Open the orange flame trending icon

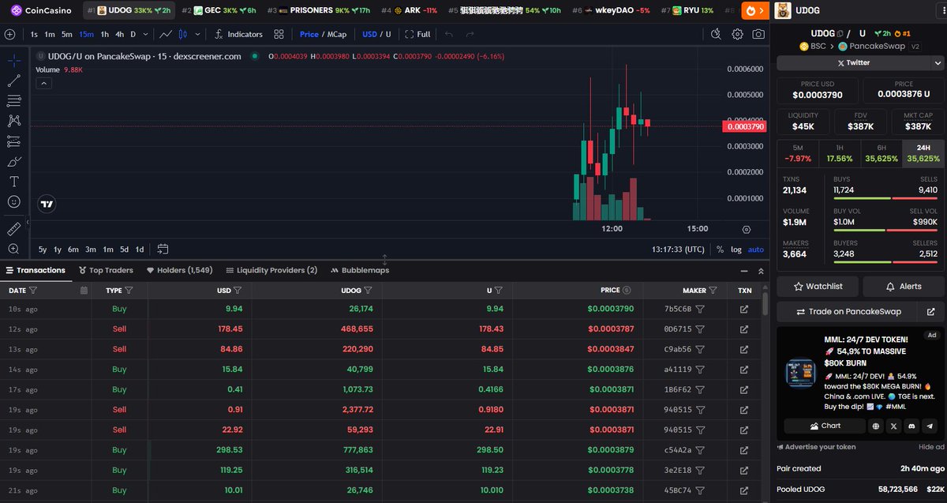pyautogui.click(x=755, y=10)
